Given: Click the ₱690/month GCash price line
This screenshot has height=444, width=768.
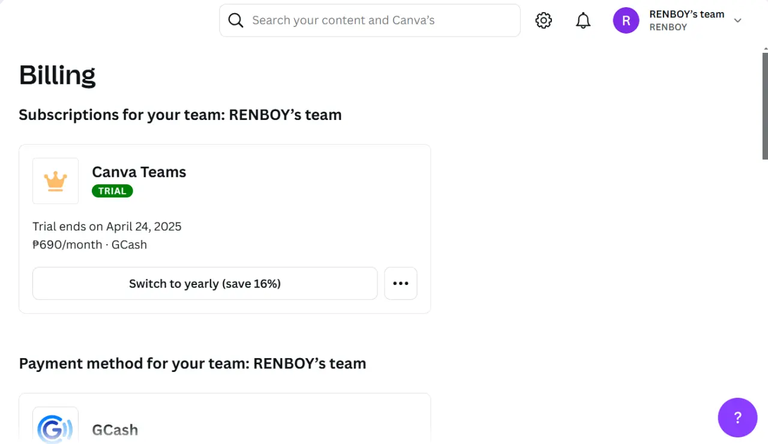Looking at the screenshot, I should pos(90,245).
